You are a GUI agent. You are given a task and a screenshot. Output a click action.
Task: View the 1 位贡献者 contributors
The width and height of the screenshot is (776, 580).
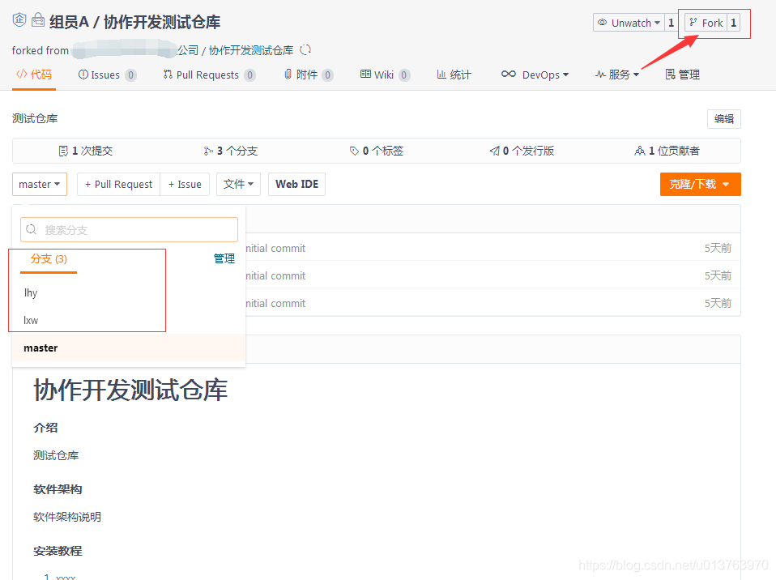(667, 151)
